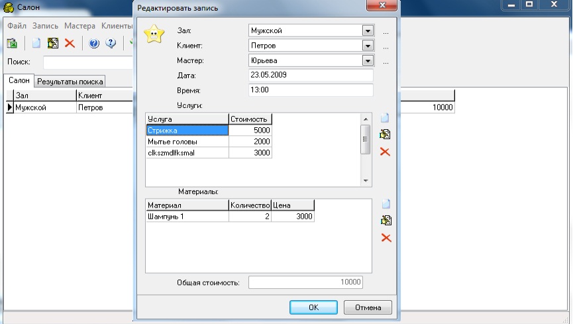Image resolution: width=573 pixels, height=324 pixels.
Task: Add a new material with Материалы page icon
Action: (386, 204)
